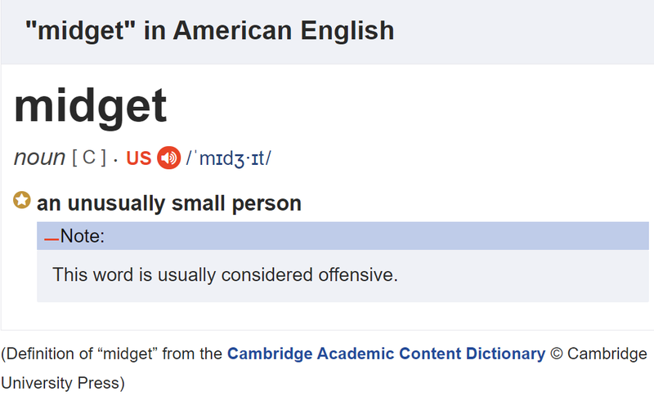
Task: Click the gold star beside the definition
Action: pyautogui.click(x=22, y=200)
